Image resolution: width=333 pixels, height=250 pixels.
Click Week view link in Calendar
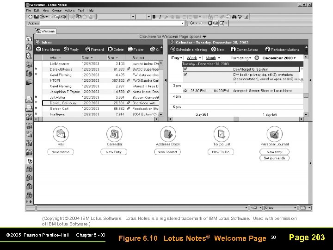(192, 58)
